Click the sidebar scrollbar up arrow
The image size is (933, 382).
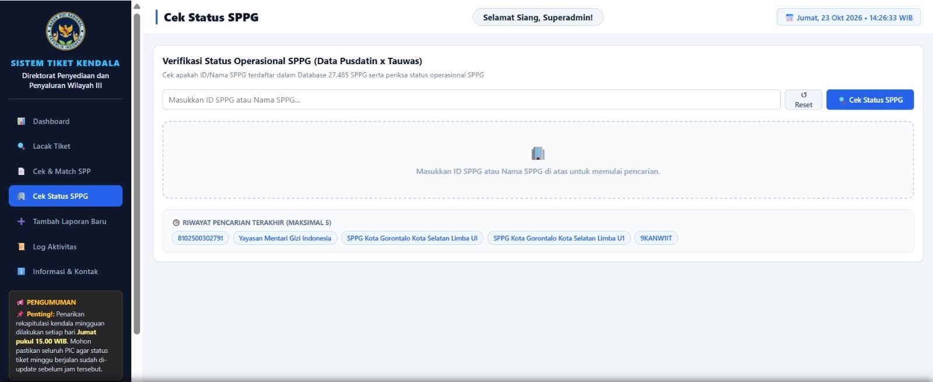coord(137,6)
